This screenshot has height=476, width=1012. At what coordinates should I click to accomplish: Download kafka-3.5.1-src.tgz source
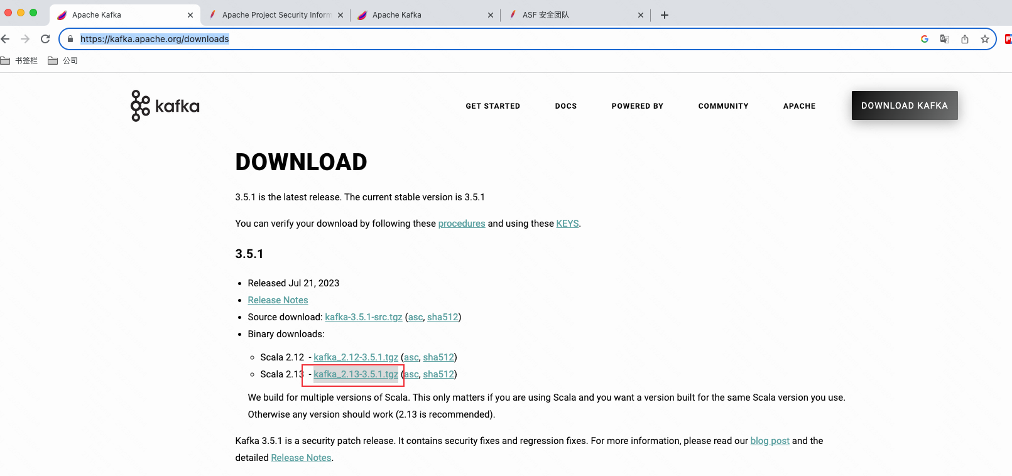(x=364, y=317)
